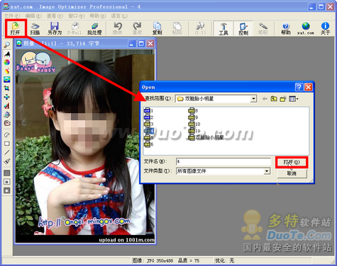Select the color wheel tool in sidebar

(7, 62)
